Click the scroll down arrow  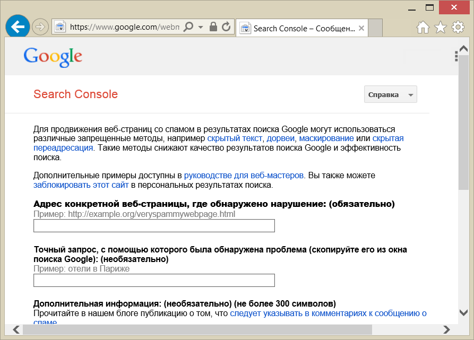pos(463,312)
